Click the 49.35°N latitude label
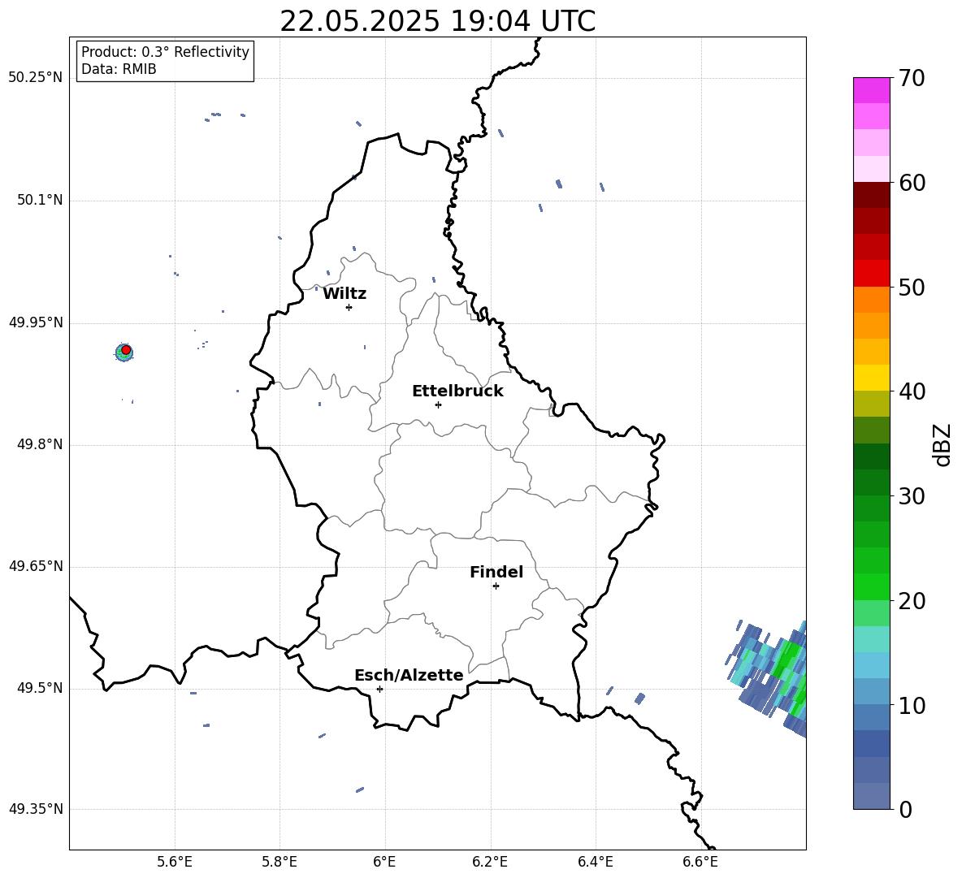This screenshot has height=878, width=962. [x=35, y=809]
